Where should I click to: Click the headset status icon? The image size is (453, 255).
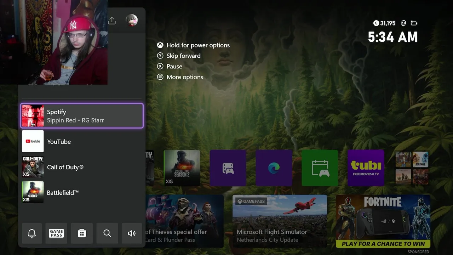pos(403,23)
